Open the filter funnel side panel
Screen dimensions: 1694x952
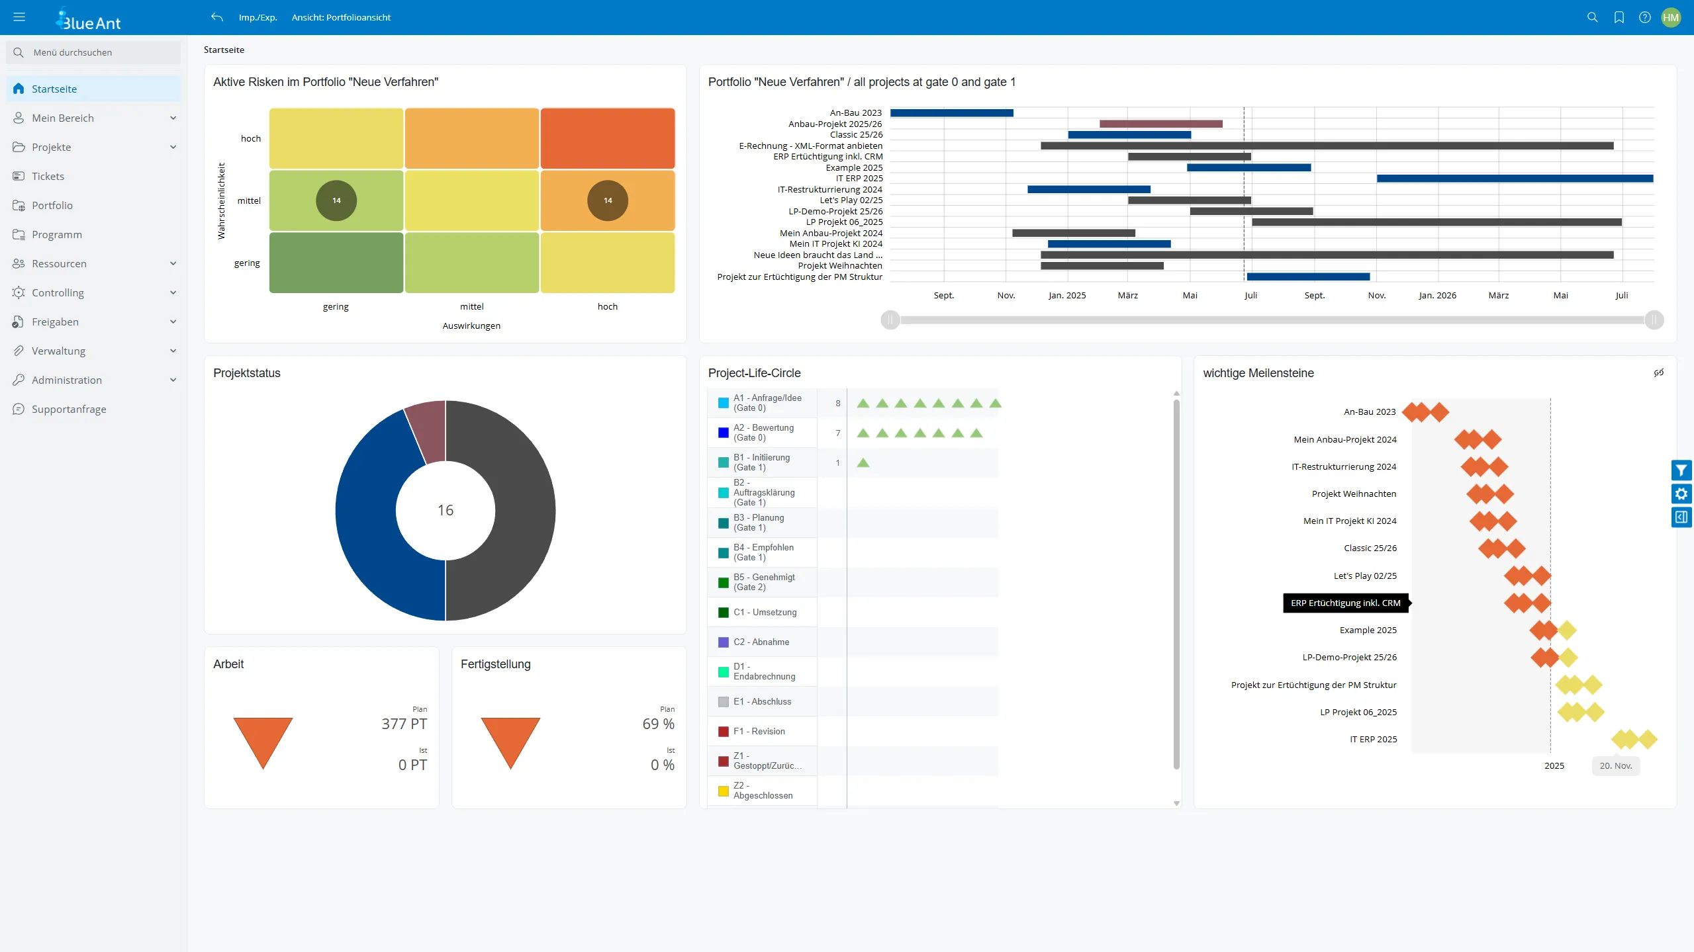point(1681,470)
